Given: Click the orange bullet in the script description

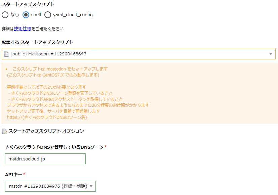Looking at the screenshot, I should coord(6,69).
